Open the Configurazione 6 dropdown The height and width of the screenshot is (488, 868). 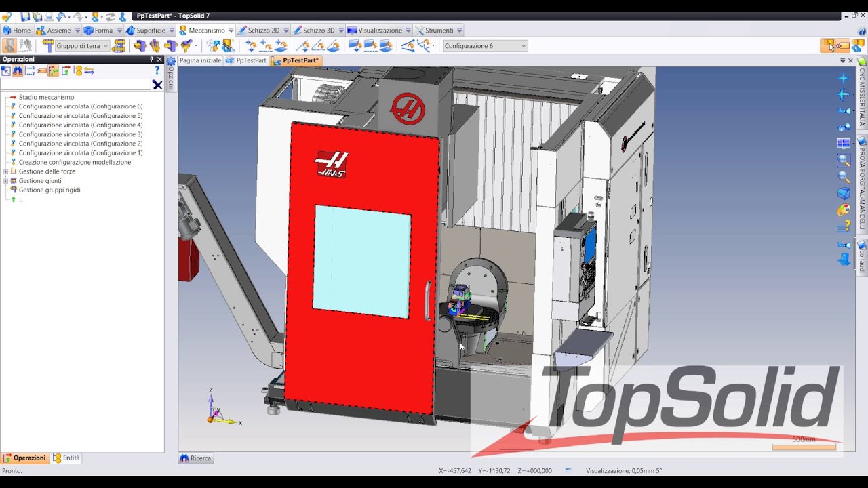click(x=523, y=46)
